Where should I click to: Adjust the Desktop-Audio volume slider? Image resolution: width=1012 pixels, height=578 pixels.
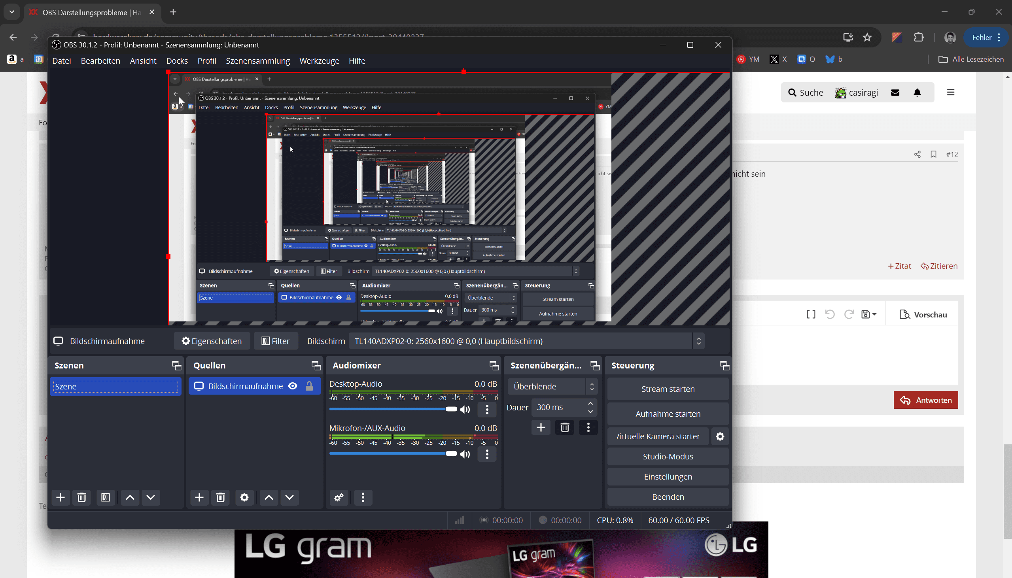point(451,409)
